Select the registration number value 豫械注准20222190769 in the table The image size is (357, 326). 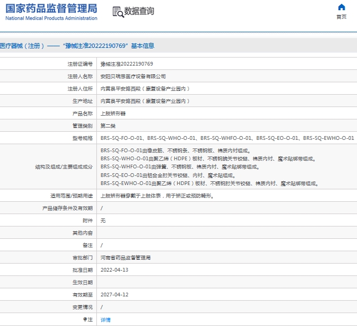click(x=127, y=64)
